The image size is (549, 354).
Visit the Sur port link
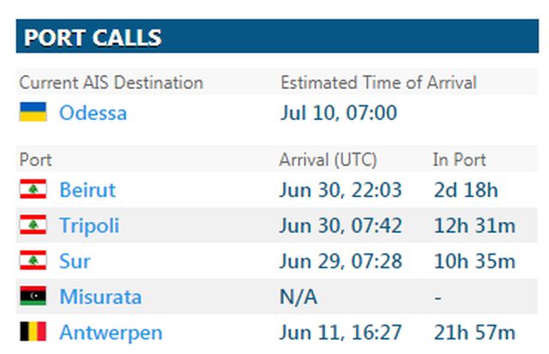coord(75,261)
